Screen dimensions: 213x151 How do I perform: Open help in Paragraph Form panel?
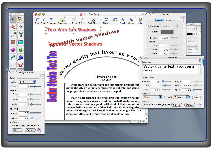coord(39,130)
